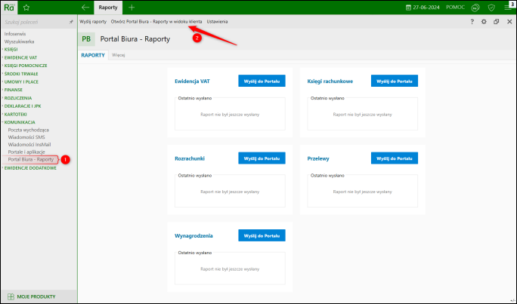Expand the UMOWY I PŁACE section
The width and height of the screenshot is (517, 304).
(x=21, y=81)
